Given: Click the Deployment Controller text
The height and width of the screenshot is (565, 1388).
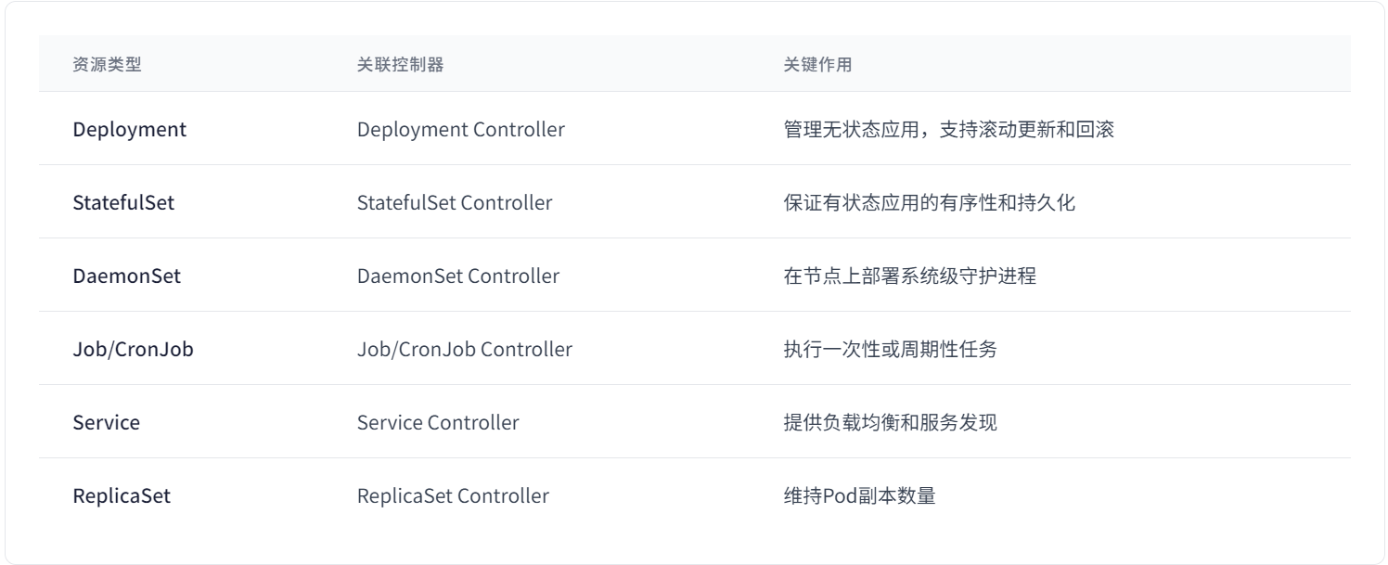Looking at the screenshot, I should tap(461, 130).
